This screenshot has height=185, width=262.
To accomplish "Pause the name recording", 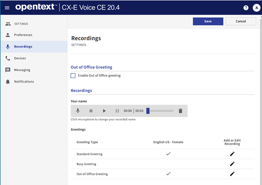I will pyautogui.click(x=117, y=111).
